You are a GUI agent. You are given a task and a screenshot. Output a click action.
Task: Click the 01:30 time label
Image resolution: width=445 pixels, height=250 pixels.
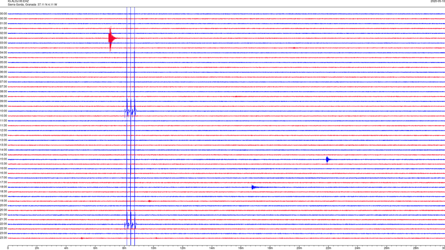(4, 28)
